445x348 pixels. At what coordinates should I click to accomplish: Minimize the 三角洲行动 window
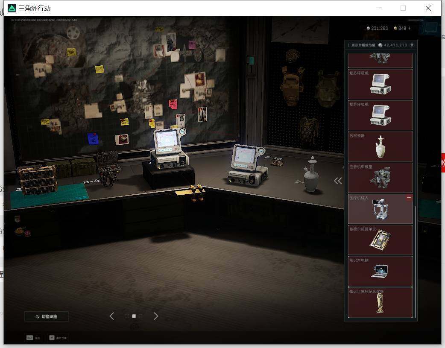click(x=378, y=8)
